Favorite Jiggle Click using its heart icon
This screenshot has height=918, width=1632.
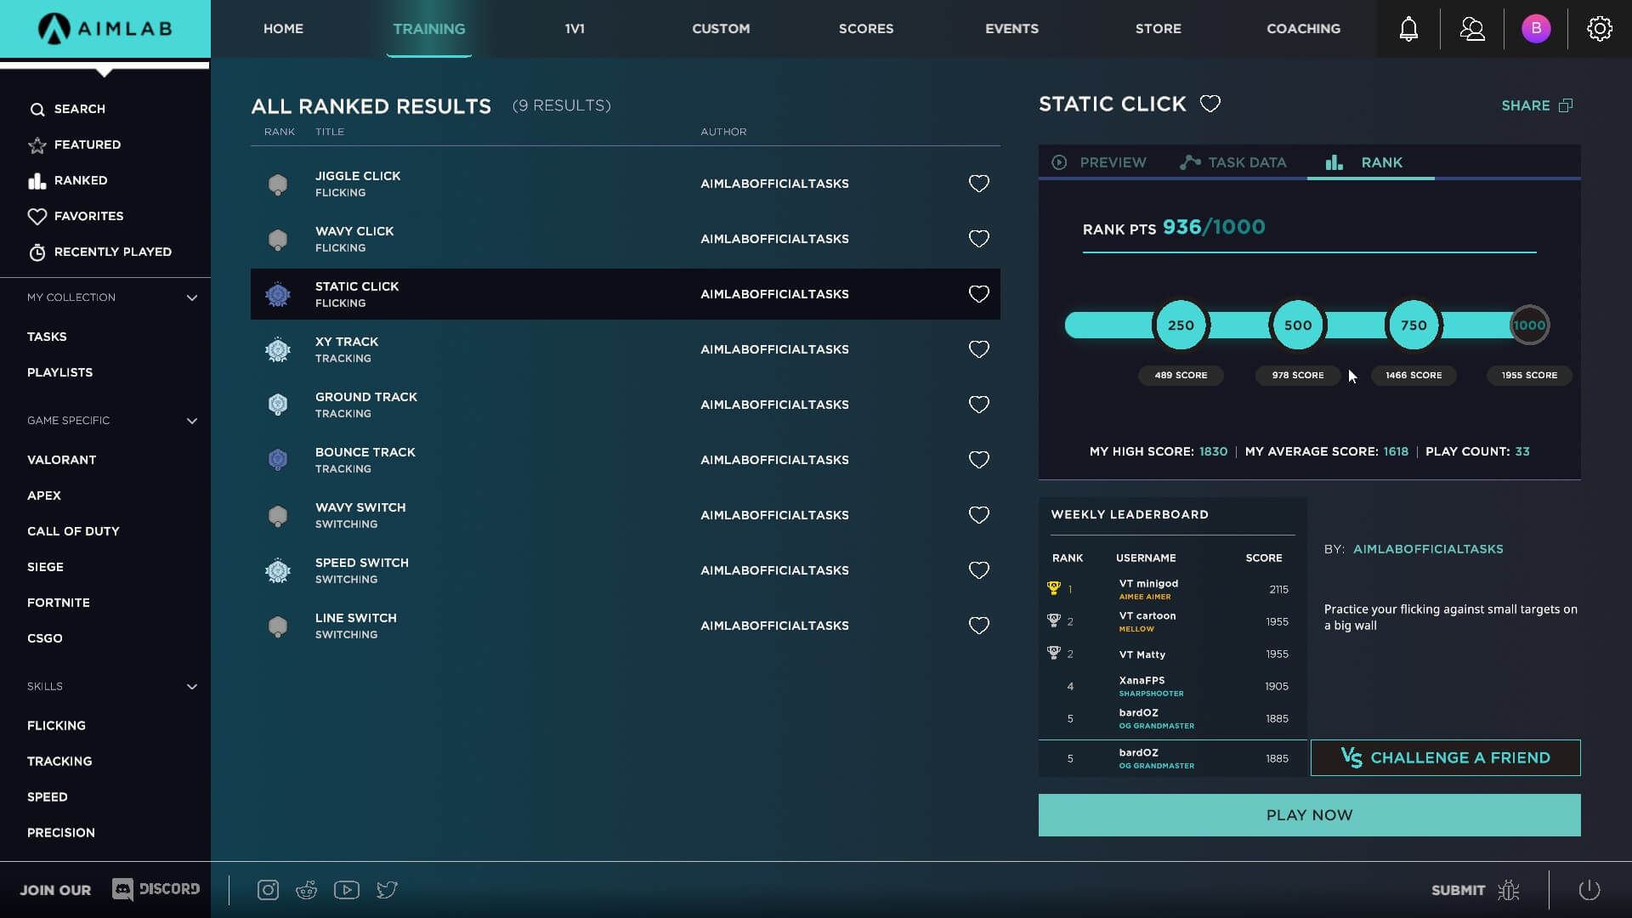tap(978, 183)
